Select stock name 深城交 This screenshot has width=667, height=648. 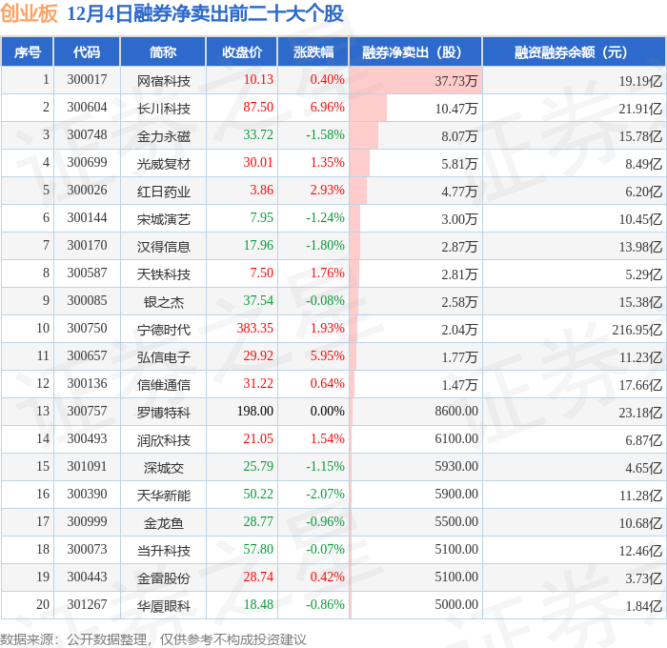[163, 468]
